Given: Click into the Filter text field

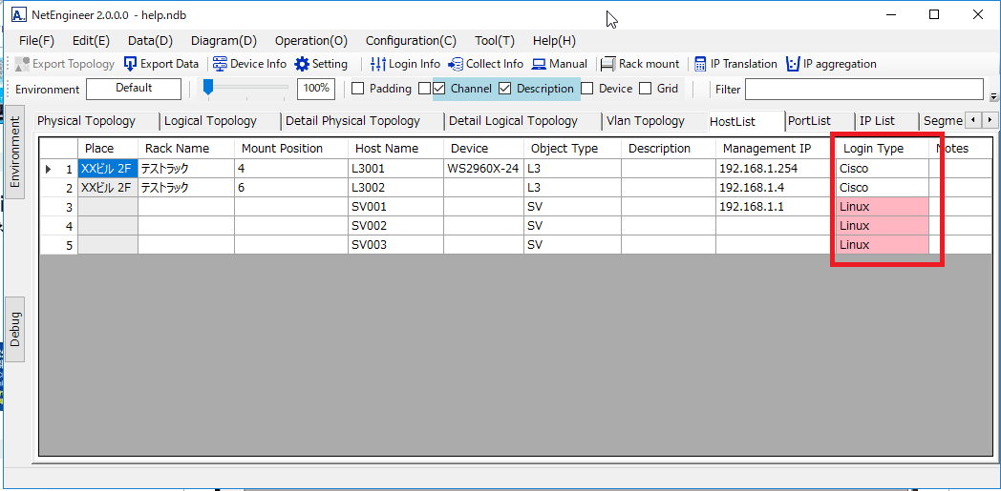Looking at the screenshot, I should [x=863, y=89].
